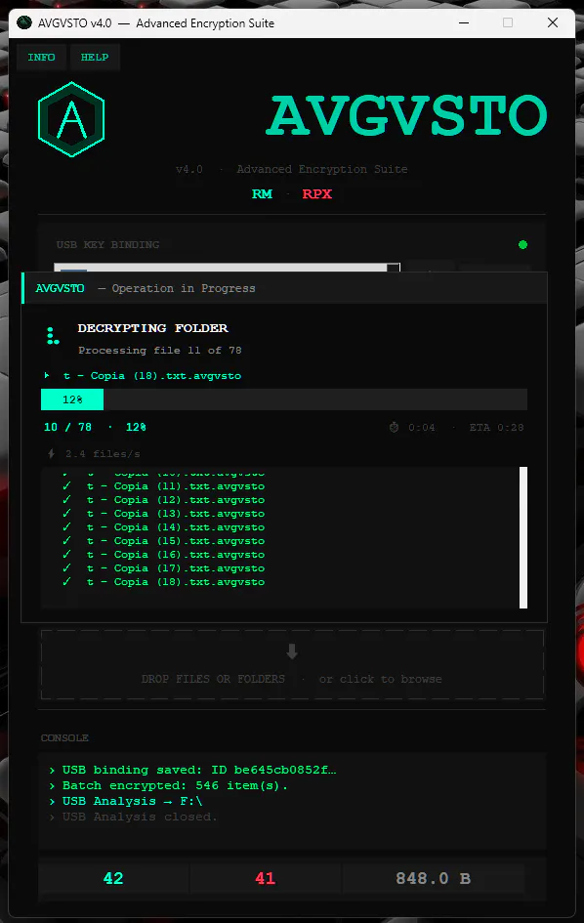Click checkmark for Copia (14).txt.avgvsto

(x=66, y=526)
